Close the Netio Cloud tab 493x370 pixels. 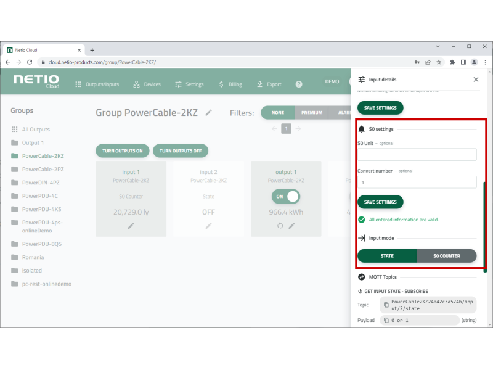79,50
